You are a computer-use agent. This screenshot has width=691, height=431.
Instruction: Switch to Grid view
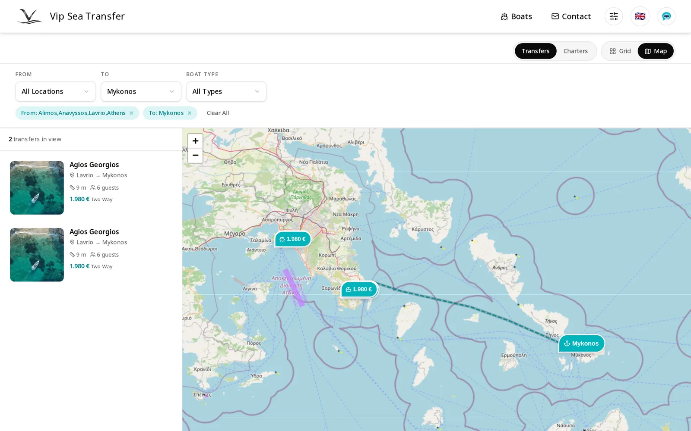point(620,51)
